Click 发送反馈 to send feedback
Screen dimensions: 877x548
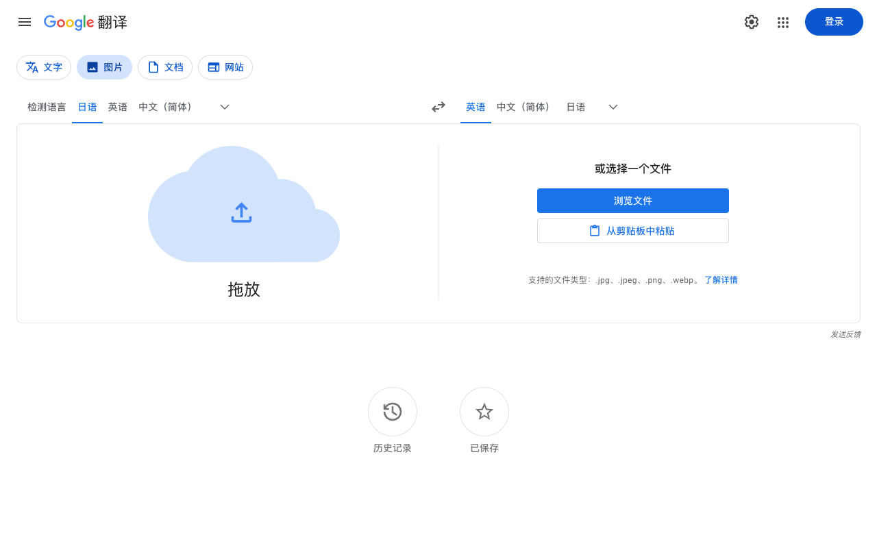tap(845, 334)
